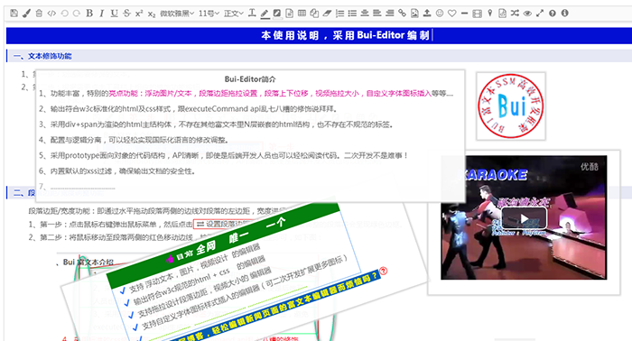Insert a hyperlink

tap(402, 14)
